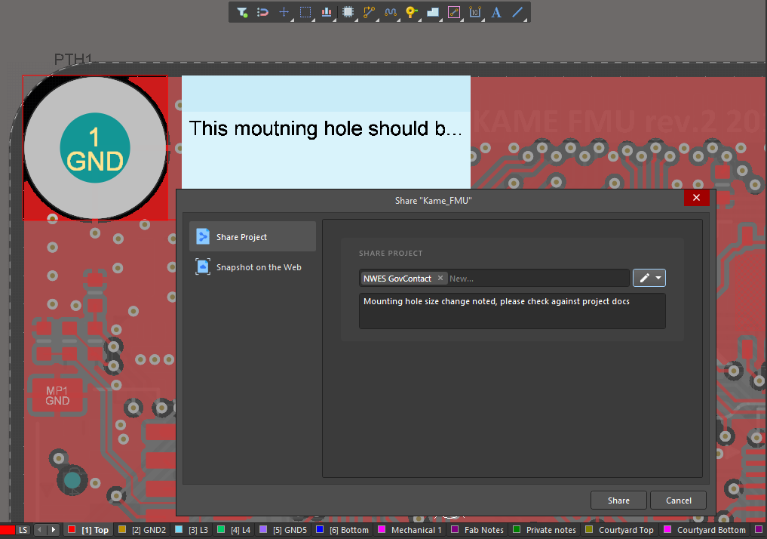
Task: Click the [6] Bottom blue color swatch
Action: pyautogui.click(x=320, y=529)
